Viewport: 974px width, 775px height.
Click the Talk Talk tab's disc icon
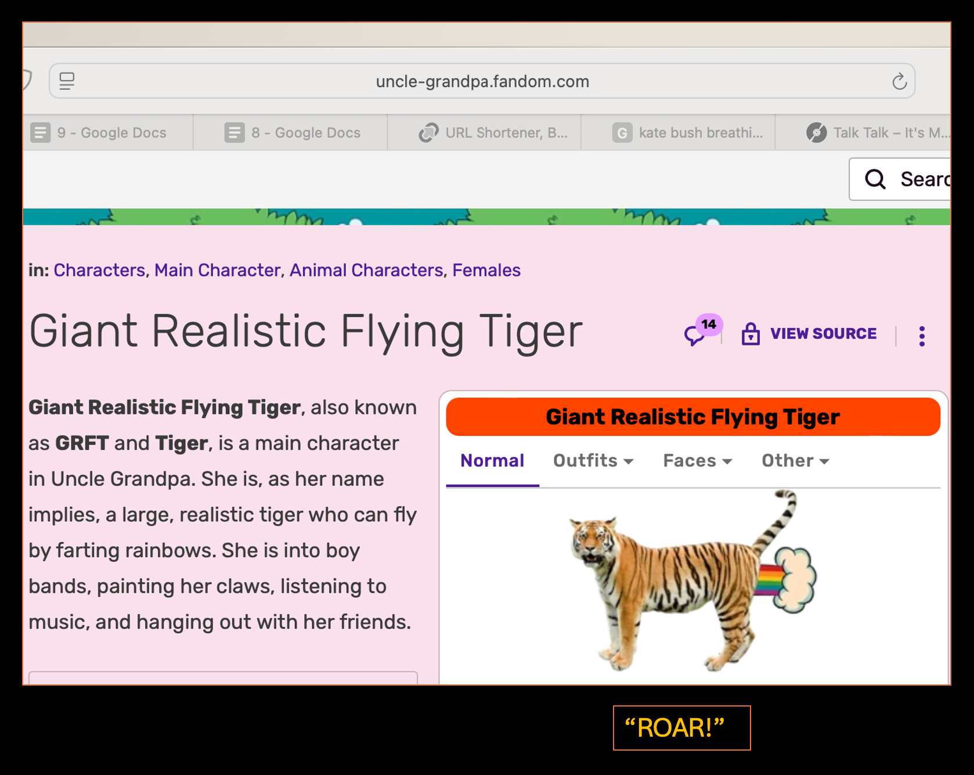coord(816,133)
